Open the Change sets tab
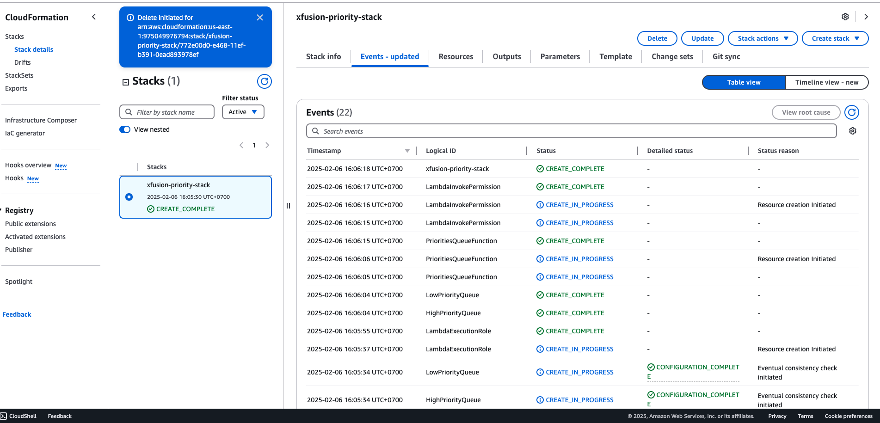 (672, 56)
